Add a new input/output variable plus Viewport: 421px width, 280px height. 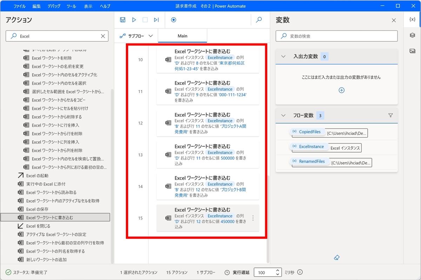coord(341,90)
